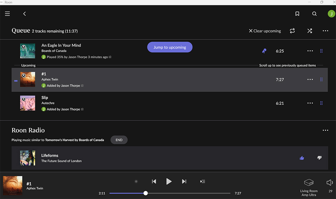The image size is (336, 199).
Task: Click Clear upcoming
Action: tap(265, 31)
